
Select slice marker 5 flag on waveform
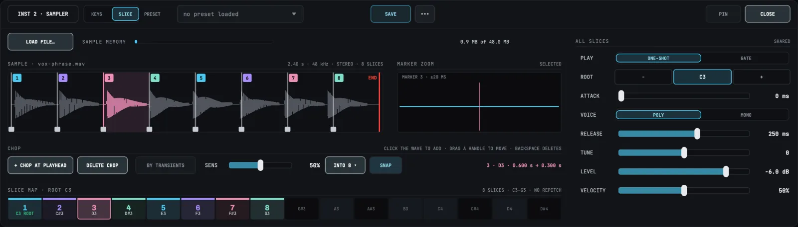201,78
